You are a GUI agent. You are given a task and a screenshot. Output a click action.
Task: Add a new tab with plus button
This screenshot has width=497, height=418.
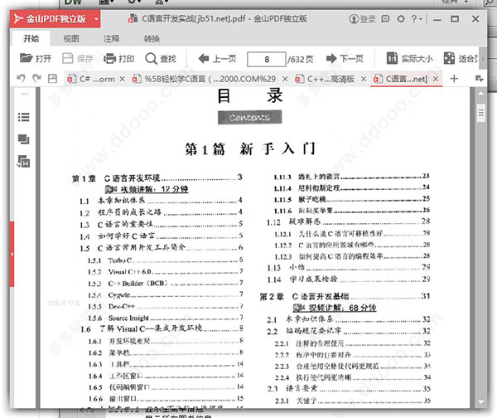454,79
